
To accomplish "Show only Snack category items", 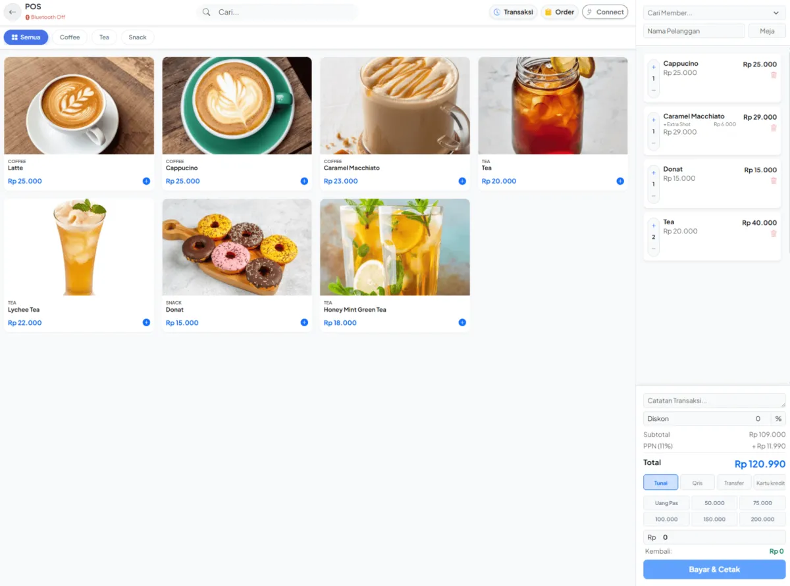I will click(x=138, y=37).
